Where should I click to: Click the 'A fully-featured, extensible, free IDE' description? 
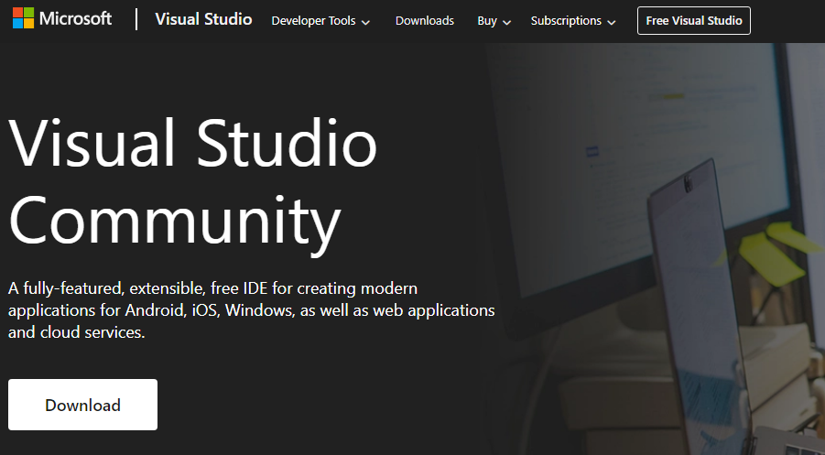[252, 310]
